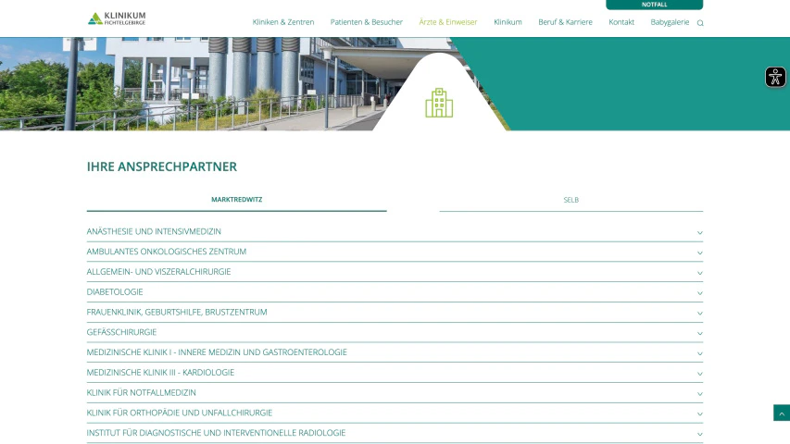Viewport: 790px width, 444px height.
Task: Open Kliniken & Zentren menu
Action: tap(283, 22)
